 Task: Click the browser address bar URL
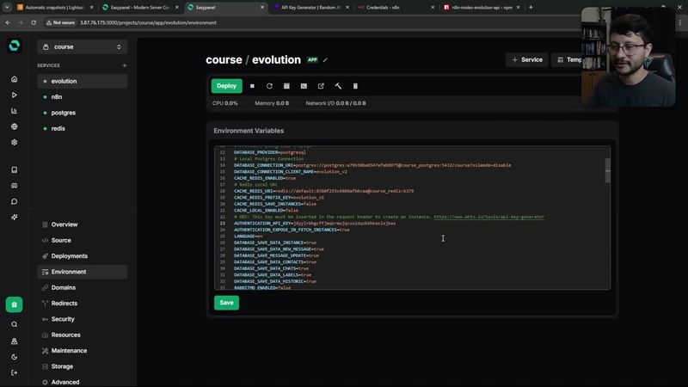click(148, 23)
